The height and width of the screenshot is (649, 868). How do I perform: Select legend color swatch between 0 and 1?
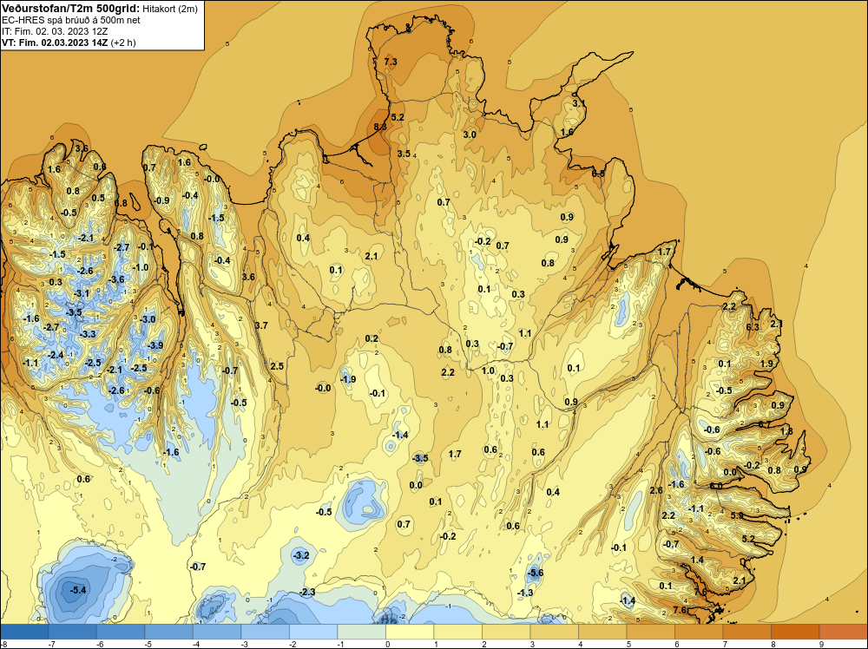[410, 632]
